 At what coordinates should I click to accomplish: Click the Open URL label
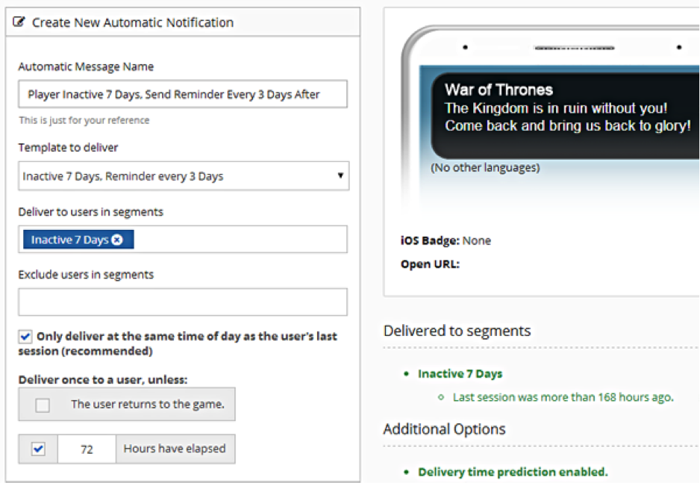[430, 264]
